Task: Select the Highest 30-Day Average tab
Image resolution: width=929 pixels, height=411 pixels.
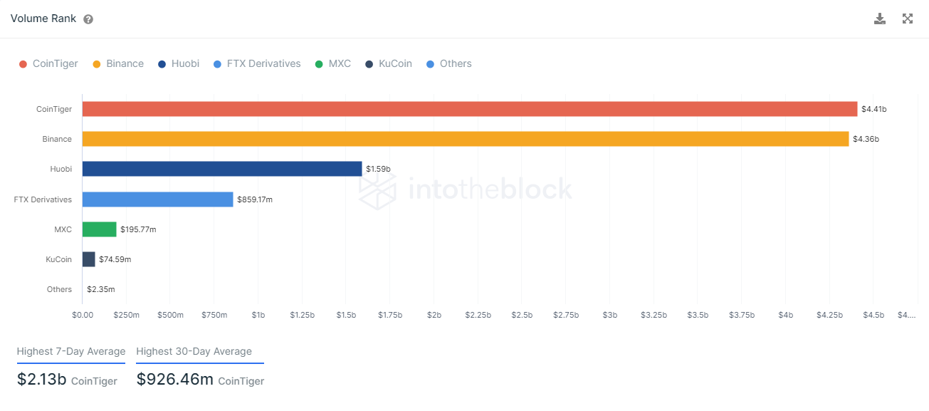Action: point(194,352)
